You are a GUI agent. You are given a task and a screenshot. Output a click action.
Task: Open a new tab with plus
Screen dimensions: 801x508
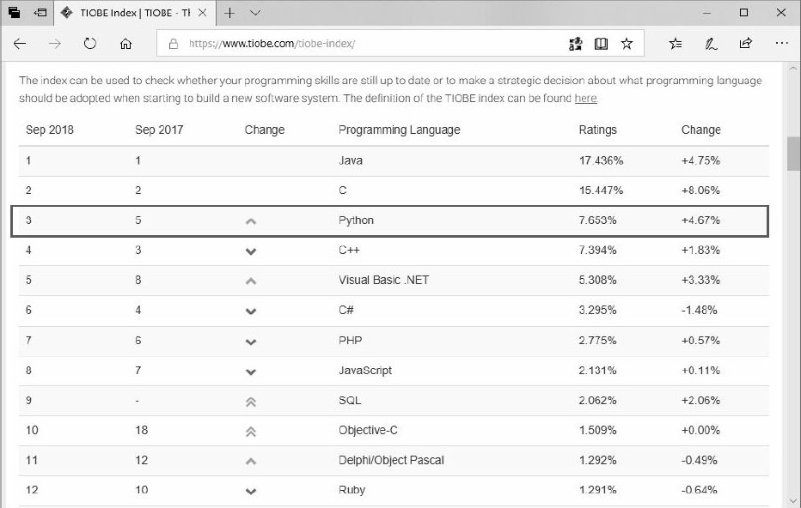click(x=229, y=13)
